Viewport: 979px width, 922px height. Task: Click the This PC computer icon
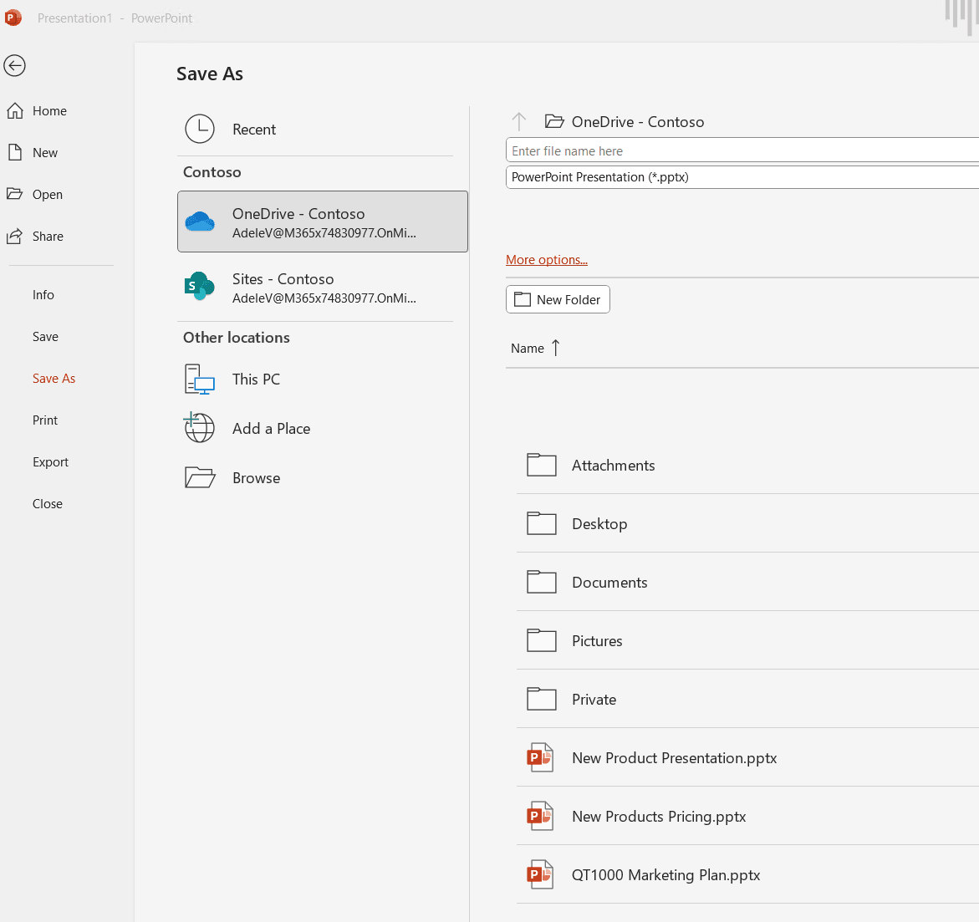point(200,379)
